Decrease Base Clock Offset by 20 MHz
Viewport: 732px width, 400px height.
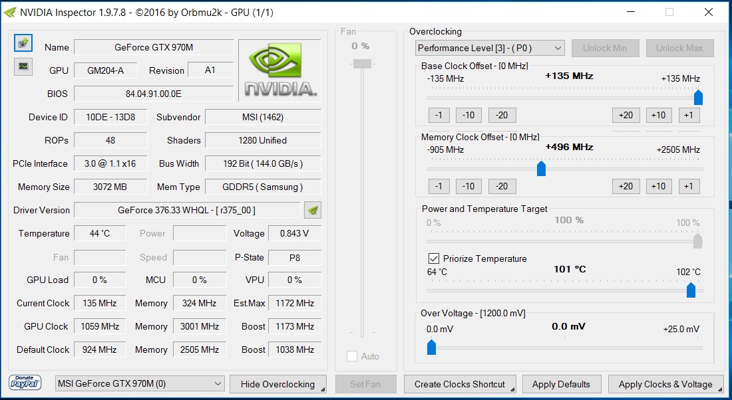point(502,115)
